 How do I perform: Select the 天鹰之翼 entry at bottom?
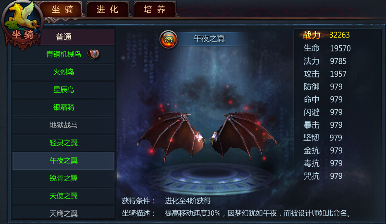tap(64, 213)
